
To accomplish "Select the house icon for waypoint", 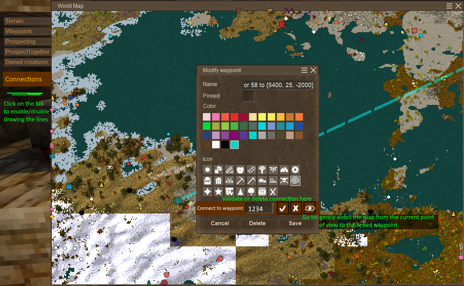I will point(218,180).
